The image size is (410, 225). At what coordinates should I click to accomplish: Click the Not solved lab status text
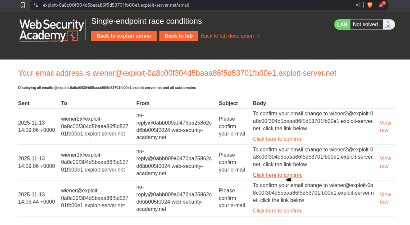(x=365, y=25)
